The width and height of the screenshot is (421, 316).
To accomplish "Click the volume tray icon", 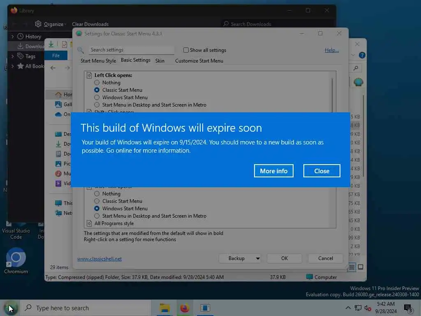I will [368, 308].
